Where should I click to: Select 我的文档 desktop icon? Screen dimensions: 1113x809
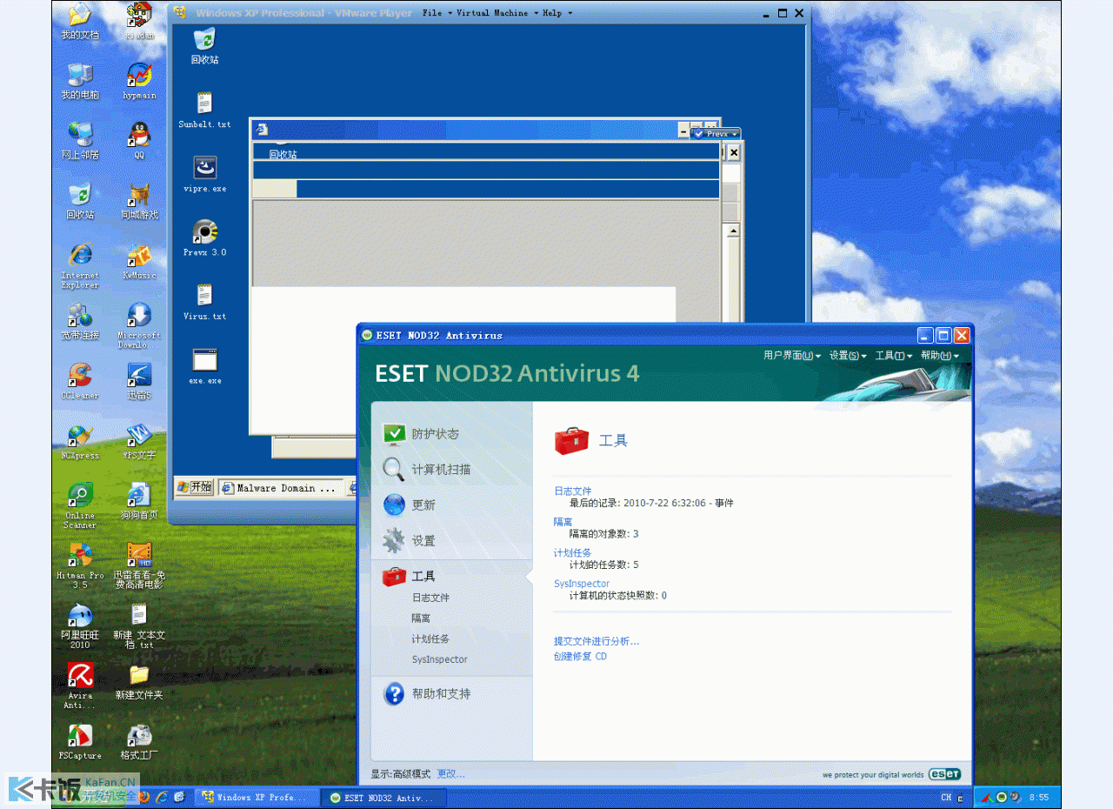(80, 22)
